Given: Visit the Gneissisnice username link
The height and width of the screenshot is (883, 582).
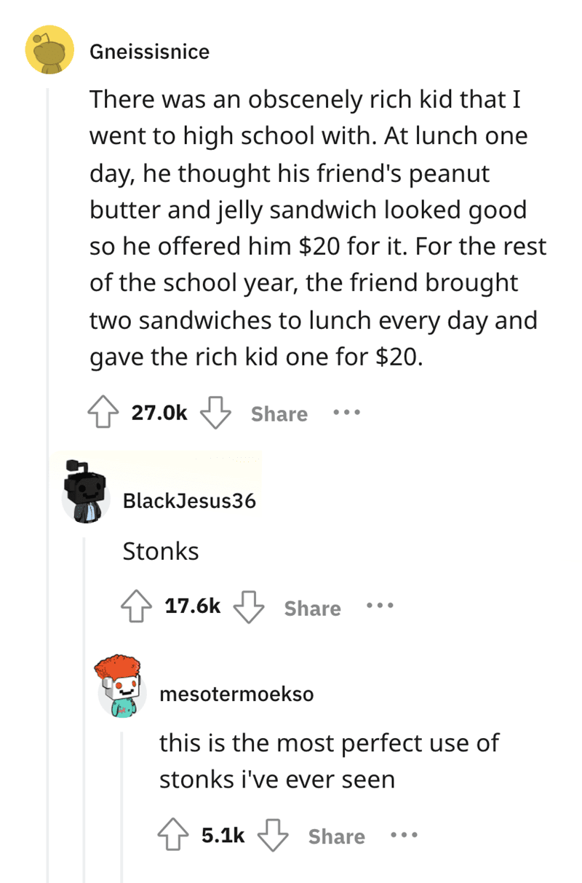Looking at the screenshot, I should coord(149,52).
